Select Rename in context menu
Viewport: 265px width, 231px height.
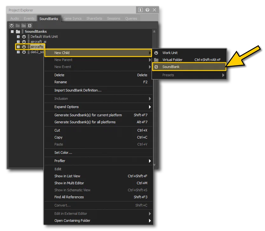coord(99,82)
